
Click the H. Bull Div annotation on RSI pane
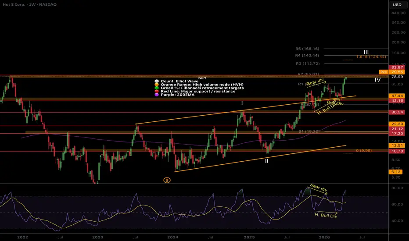(326, 216)
